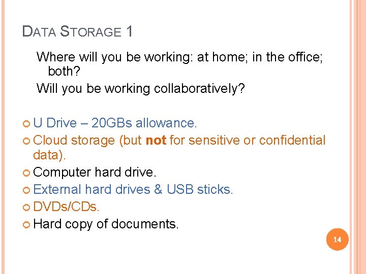The height and width of the screenshot is (274, 366).
Task: Click the bullet next to Cloud storage
Action: 27,141
